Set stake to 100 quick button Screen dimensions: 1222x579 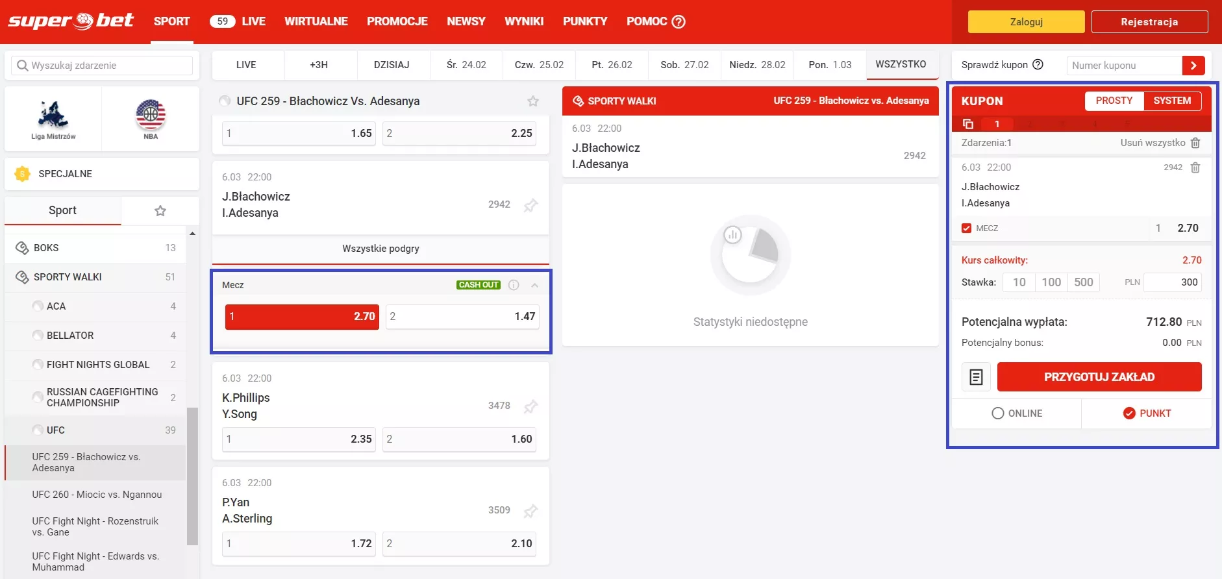(1051, 282)
